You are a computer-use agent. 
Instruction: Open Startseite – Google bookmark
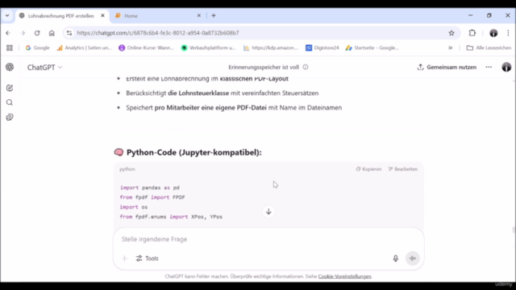372,48
